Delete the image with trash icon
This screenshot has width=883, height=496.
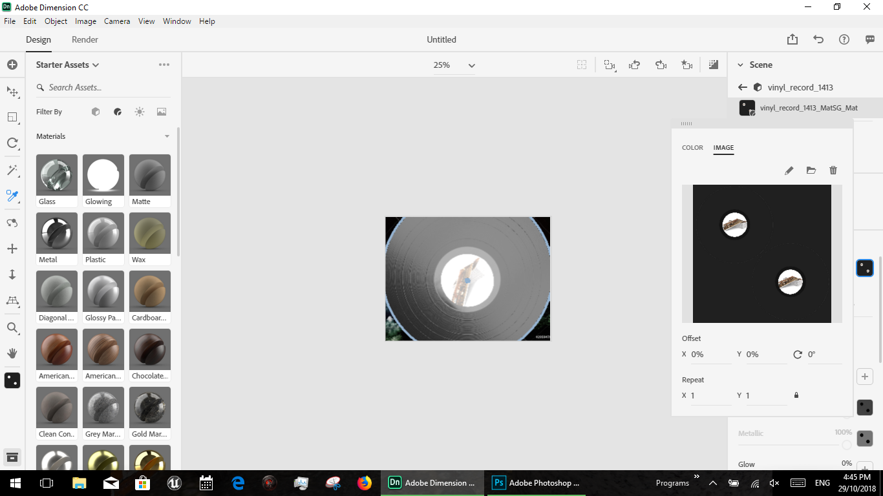click(x=833, y=170)
